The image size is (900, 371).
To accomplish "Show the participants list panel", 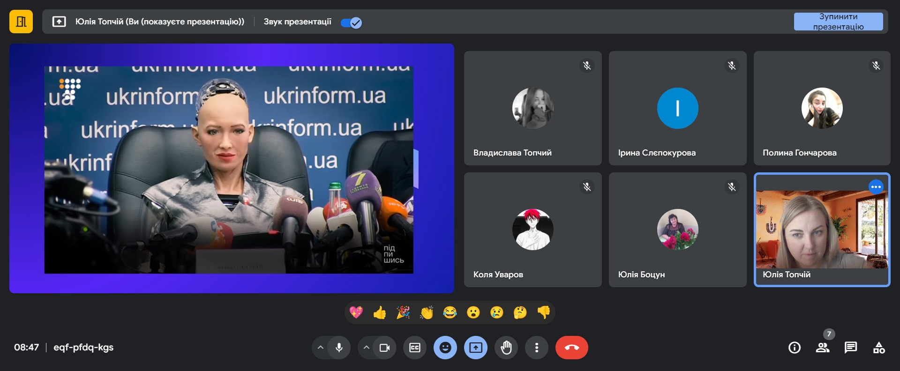I will click(823, 348).
